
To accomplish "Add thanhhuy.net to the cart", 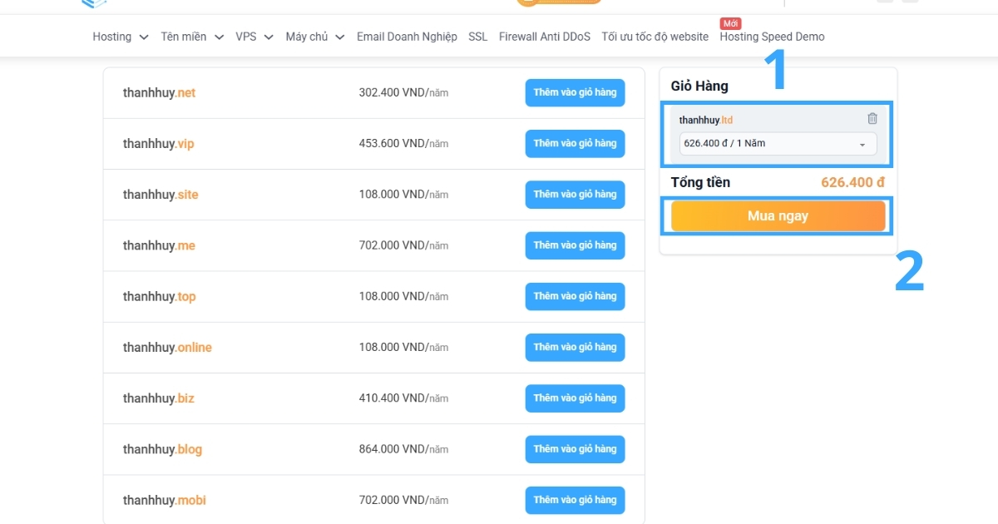I will click(575, 92).
